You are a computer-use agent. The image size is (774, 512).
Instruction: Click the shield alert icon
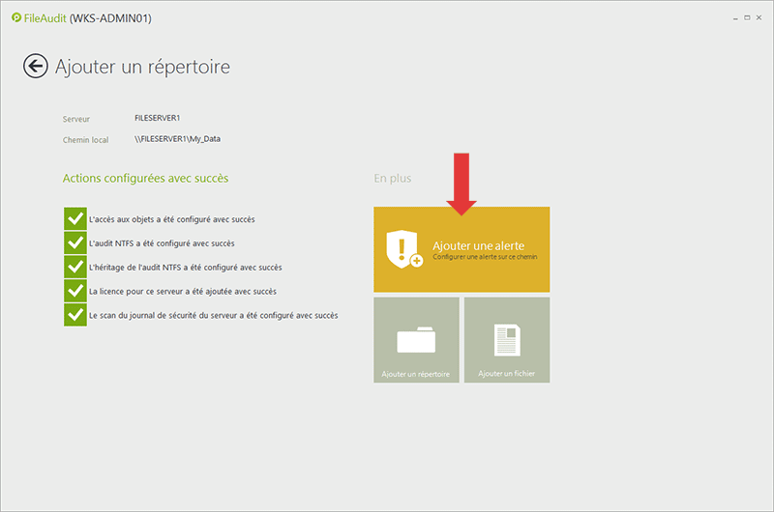point(402,249)
